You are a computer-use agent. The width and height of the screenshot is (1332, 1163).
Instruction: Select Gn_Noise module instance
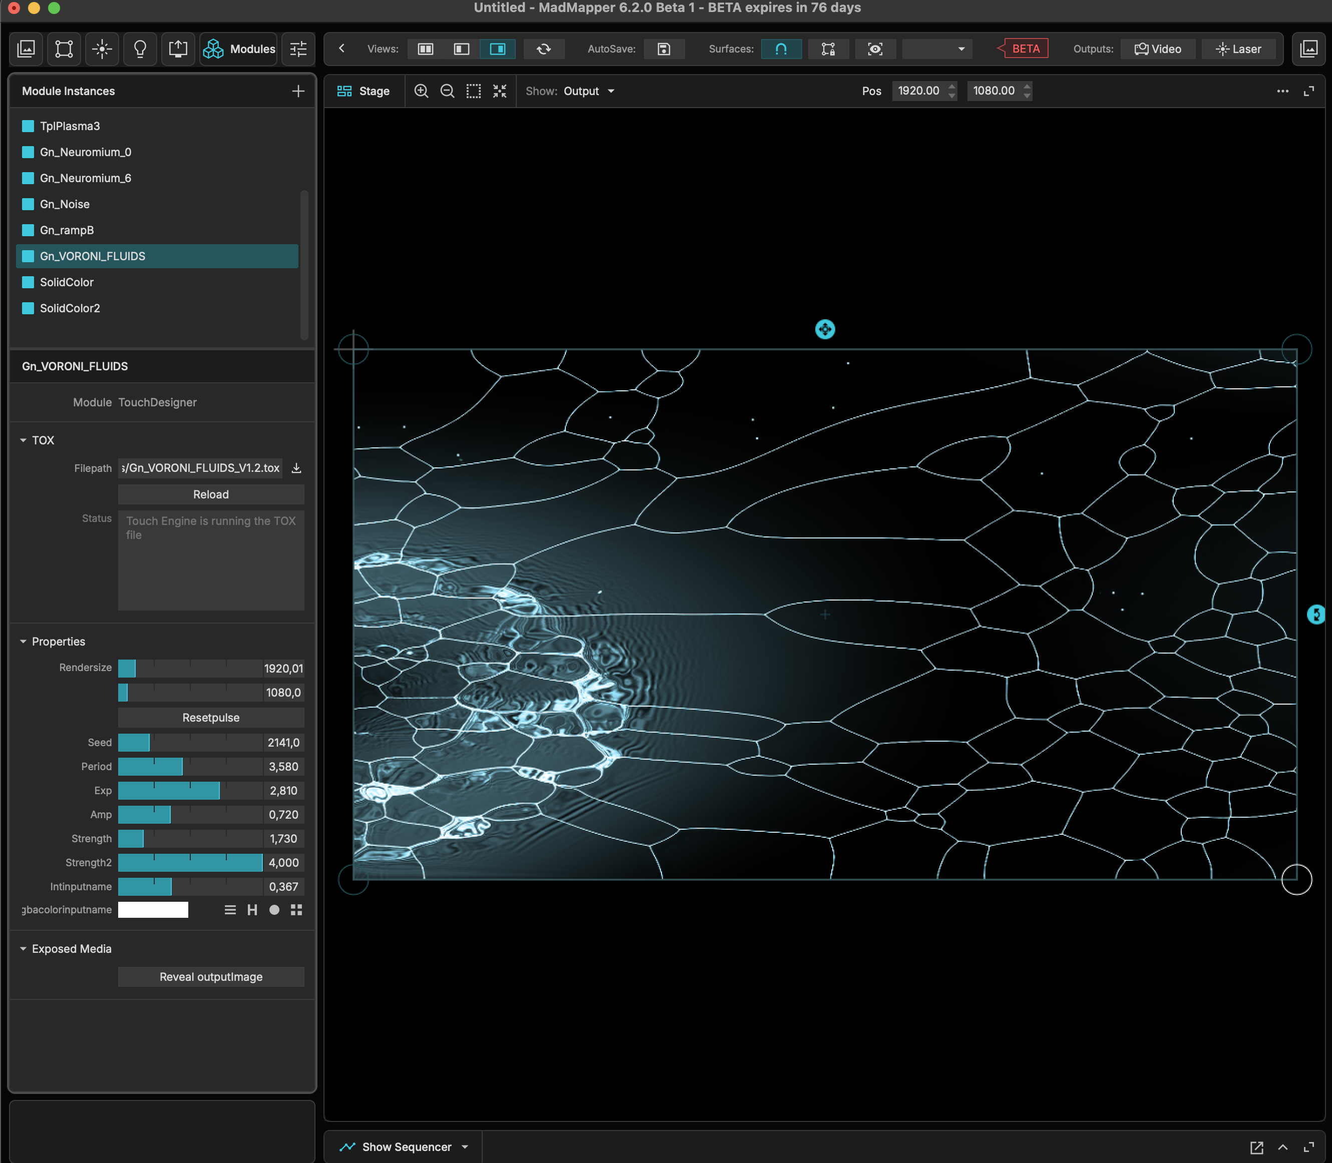(x=157, y=204)
